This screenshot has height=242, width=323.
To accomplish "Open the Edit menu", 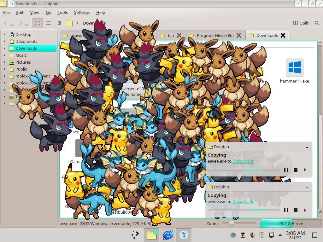I will click(x=20, y=13).
